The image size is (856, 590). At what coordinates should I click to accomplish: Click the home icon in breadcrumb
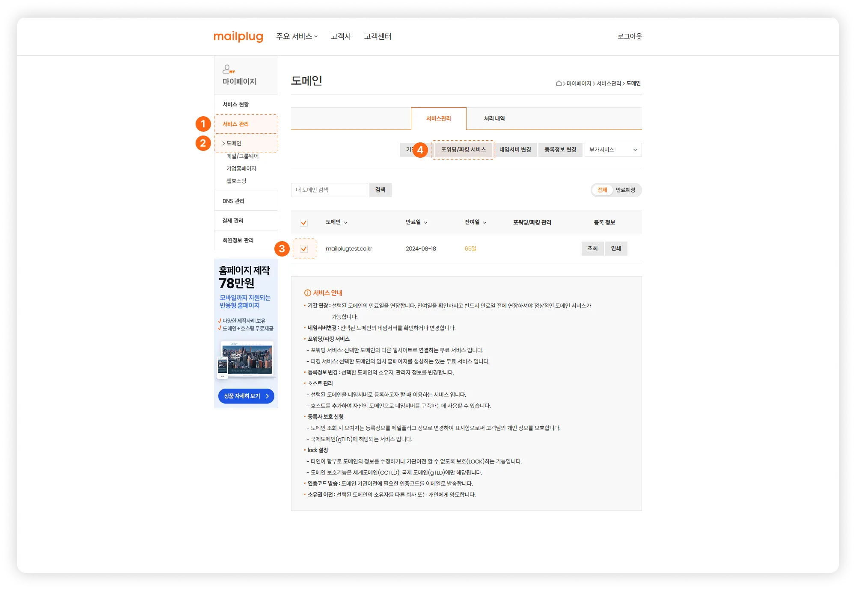pyautogui.click(x=559, y=83)
